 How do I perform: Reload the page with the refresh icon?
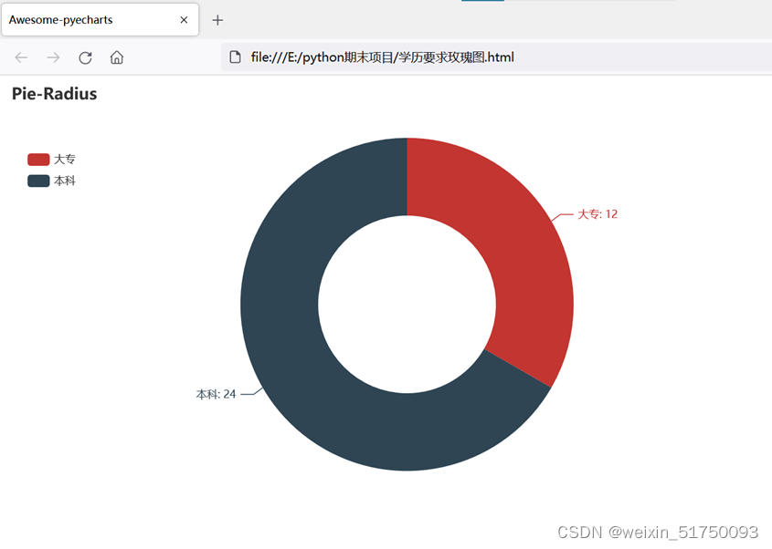(x=85, y=57)
